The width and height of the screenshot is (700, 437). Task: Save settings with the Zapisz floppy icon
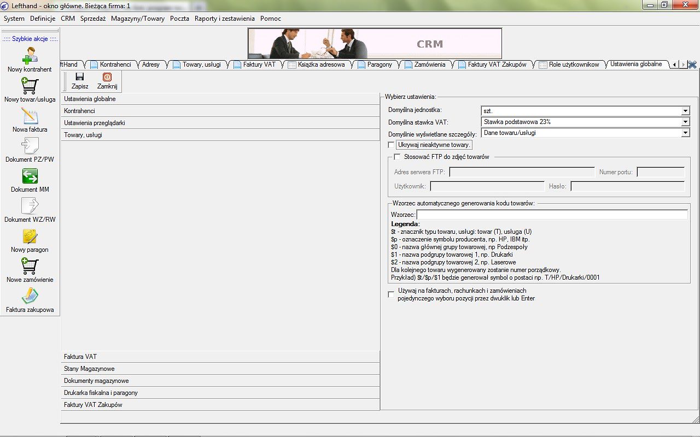tap(80, 77)
